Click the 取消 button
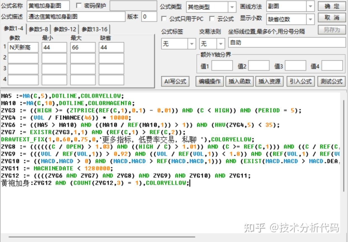The width and height of the screenshot is (348, 242). pos(332,18)
